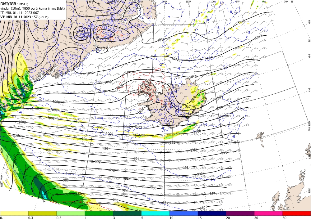Click the cyan heavy-precipitation spot near the 984 label

point(45,195)
